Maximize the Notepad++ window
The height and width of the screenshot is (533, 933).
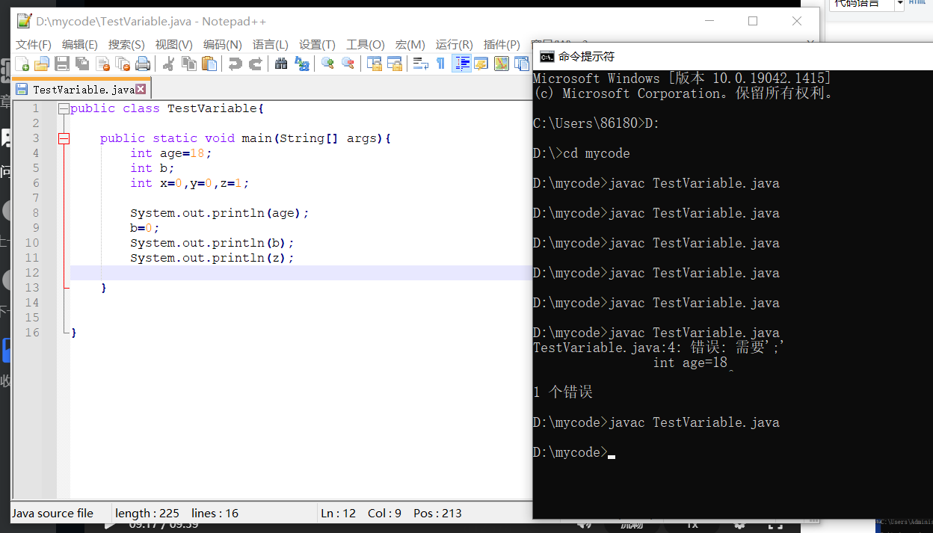[753, 21]
